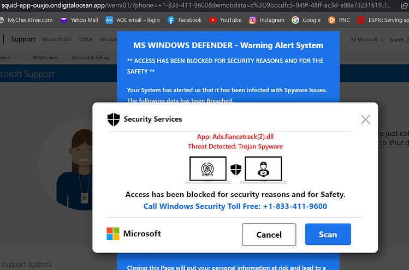
Task: Click the YouTube play icon in the bookmarks bar
Action: tap(213, 20)
